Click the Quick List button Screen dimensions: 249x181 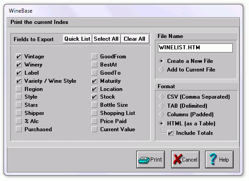tap(77, 39)
